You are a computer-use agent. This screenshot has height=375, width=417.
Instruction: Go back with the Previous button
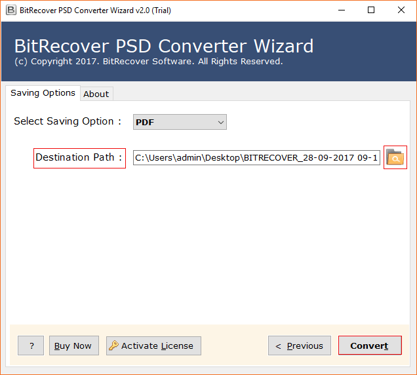pyautogui.click(x=300, y=345)
